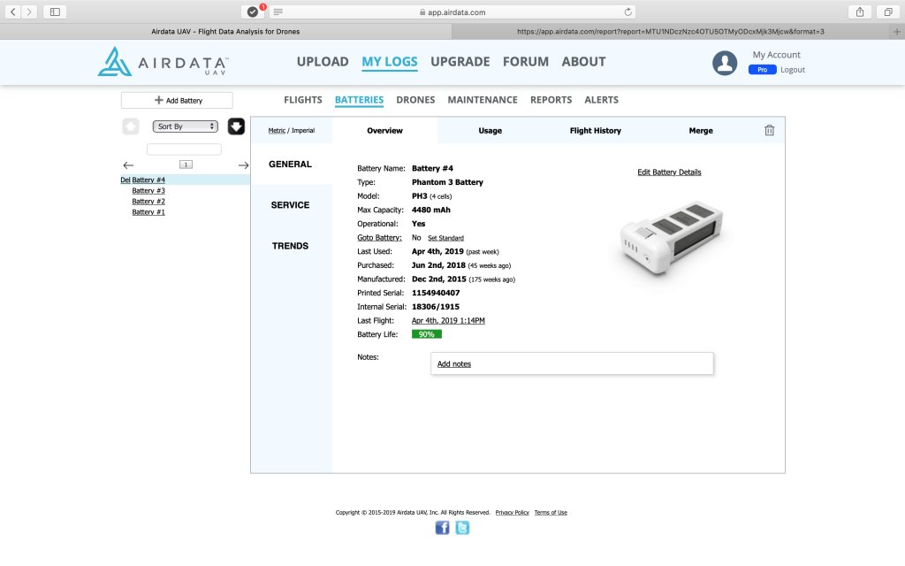The height and width of the screenshot is (566, 905).
Task: Switch to the second browser tab with report URL
Action: [671, 32]
